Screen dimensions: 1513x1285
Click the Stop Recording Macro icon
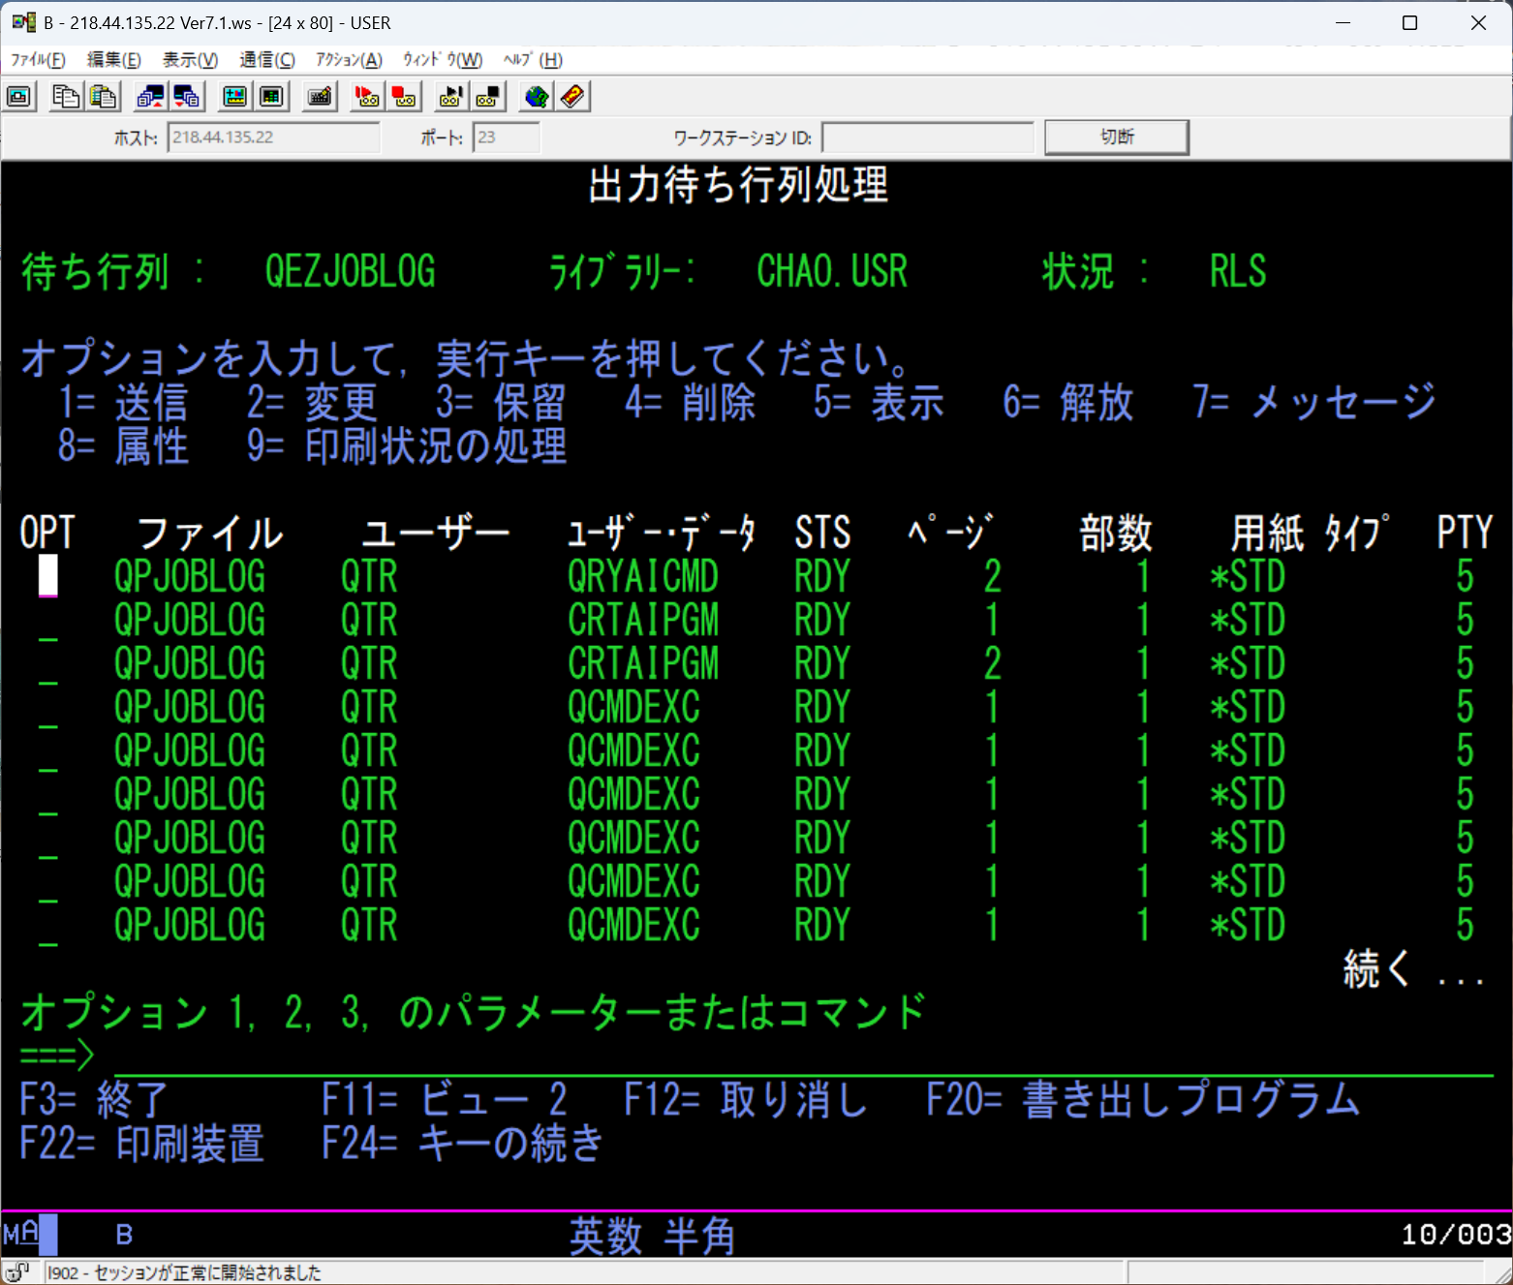click(x=403, y=96)
